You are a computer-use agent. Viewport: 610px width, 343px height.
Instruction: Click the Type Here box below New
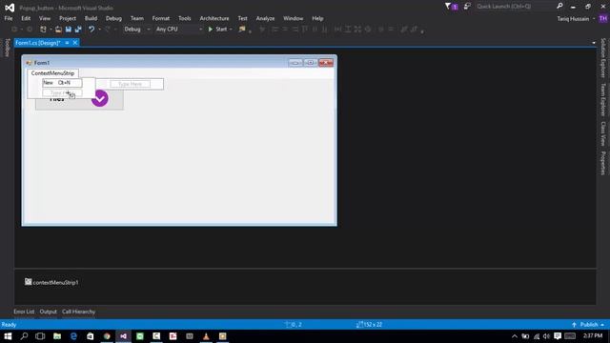(x=62, y=93)
